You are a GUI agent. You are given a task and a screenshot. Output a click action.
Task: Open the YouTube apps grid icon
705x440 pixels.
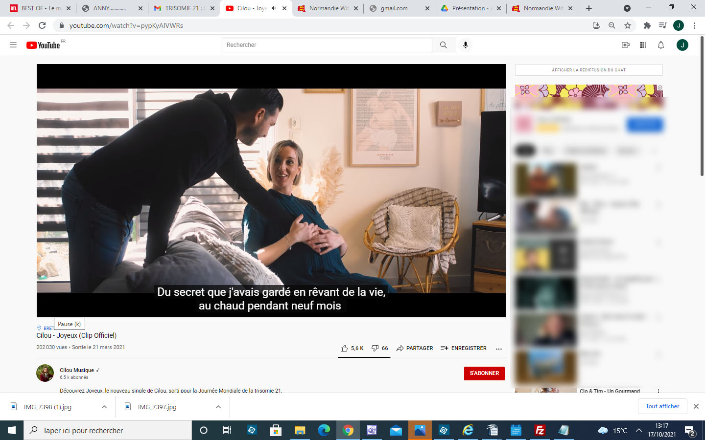643,45
